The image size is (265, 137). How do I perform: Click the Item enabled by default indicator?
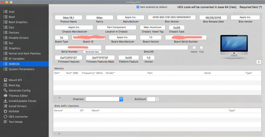click(138, 7)
